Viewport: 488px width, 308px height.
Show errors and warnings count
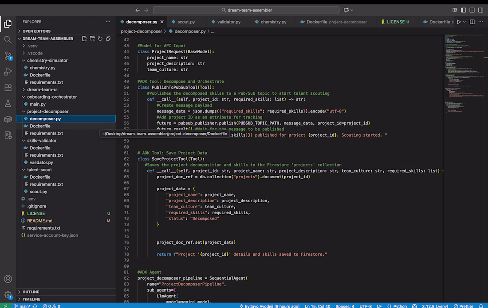pos(51,306)
